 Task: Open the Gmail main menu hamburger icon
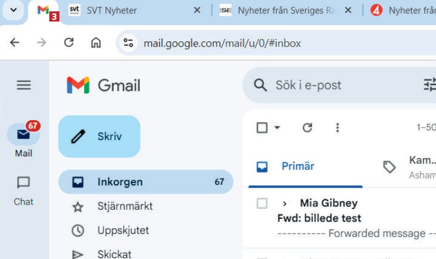[23, 85]
